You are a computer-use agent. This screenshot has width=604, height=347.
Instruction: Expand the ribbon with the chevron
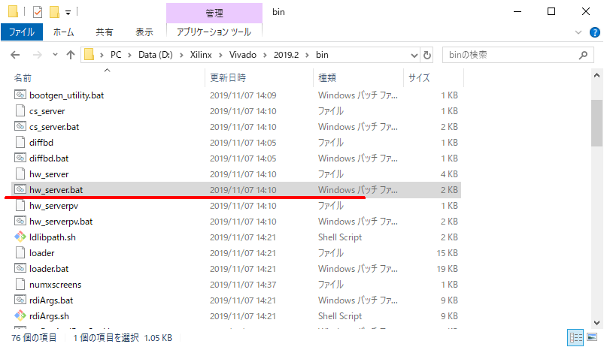click(x=578, y=32)
